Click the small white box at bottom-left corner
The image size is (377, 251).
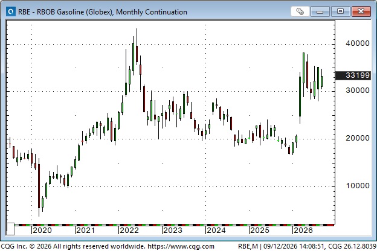[x=10, y=229]
